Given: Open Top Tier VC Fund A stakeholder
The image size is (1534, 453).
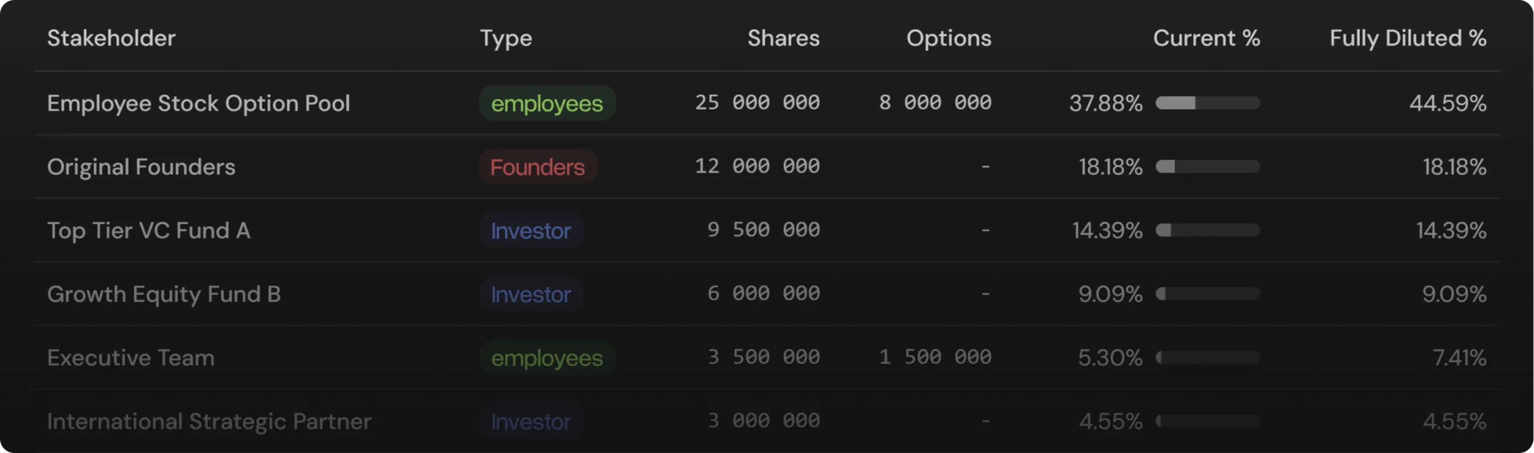Looking at the screenshot, I should [x=148, y=231].
